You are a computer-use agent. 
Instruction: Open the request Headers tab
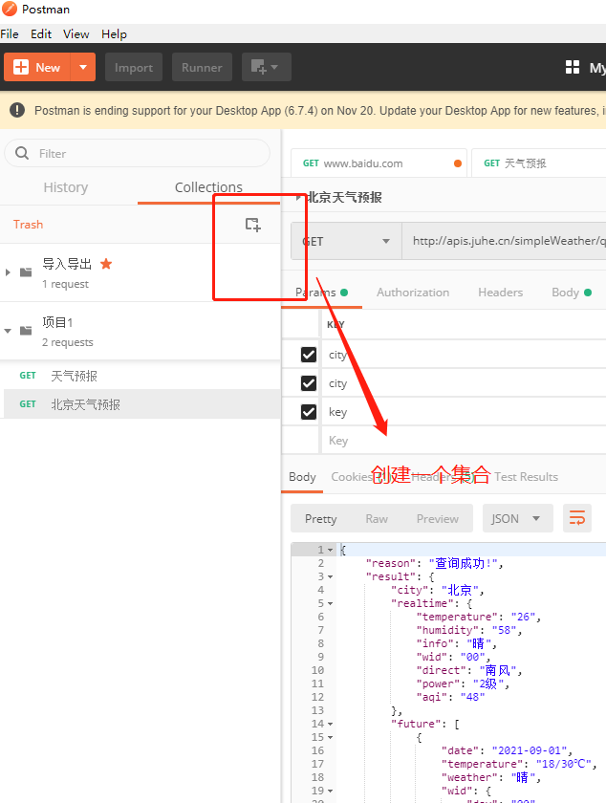(x=501, y=293)
